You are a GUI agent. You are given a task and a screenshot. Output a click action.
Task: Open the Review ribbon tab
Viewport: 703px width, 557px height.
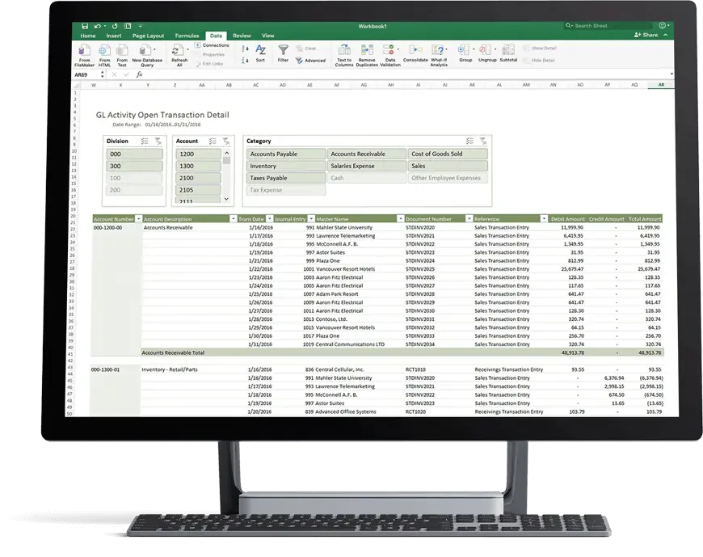pos(242,36)
